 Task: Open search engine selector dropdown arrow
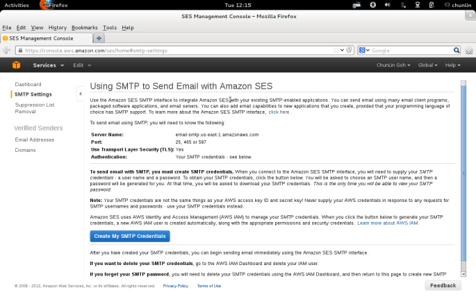coord(368,50)
